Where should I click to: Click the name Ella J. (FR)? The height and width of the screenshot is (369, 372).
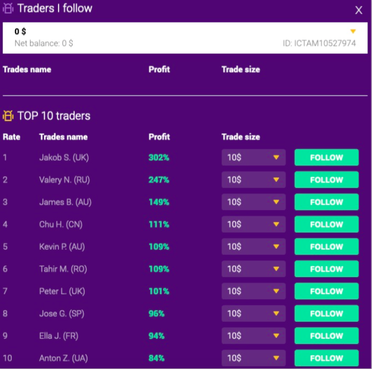tap(59, 336)
